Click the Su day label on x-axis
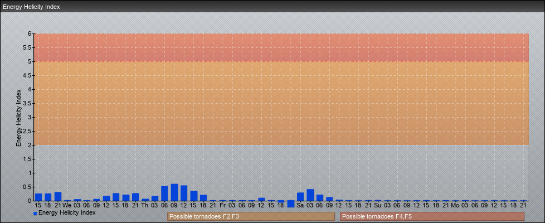Image resolution: width=545 pixels, height=223 pixels. [378, 205]
